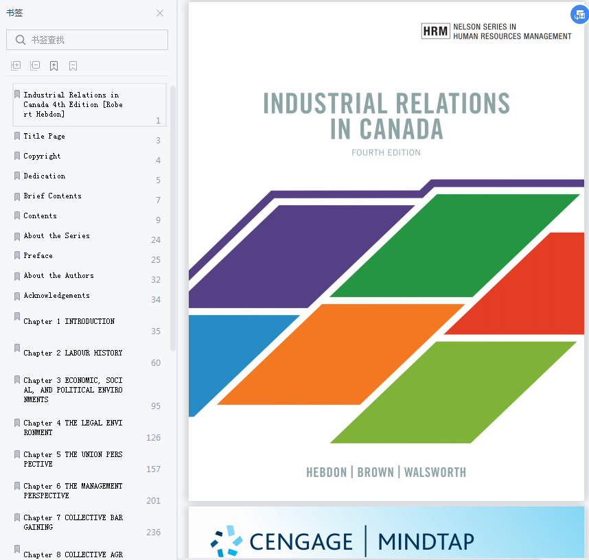589x560 pixels.
Task: Collapse all bookmarks icon
Action: (x=34, y=66)
